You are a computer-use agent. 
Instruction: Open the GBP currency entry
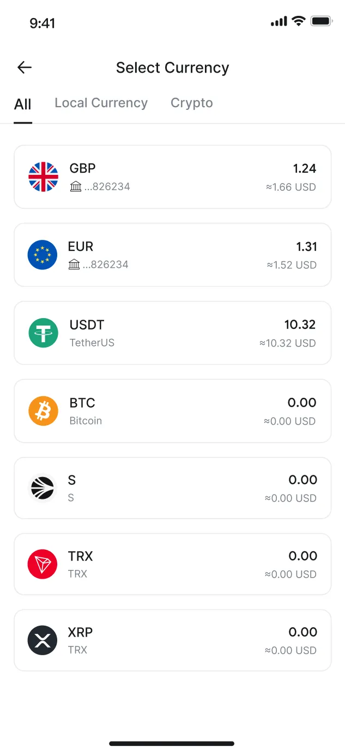coord(172,177)
